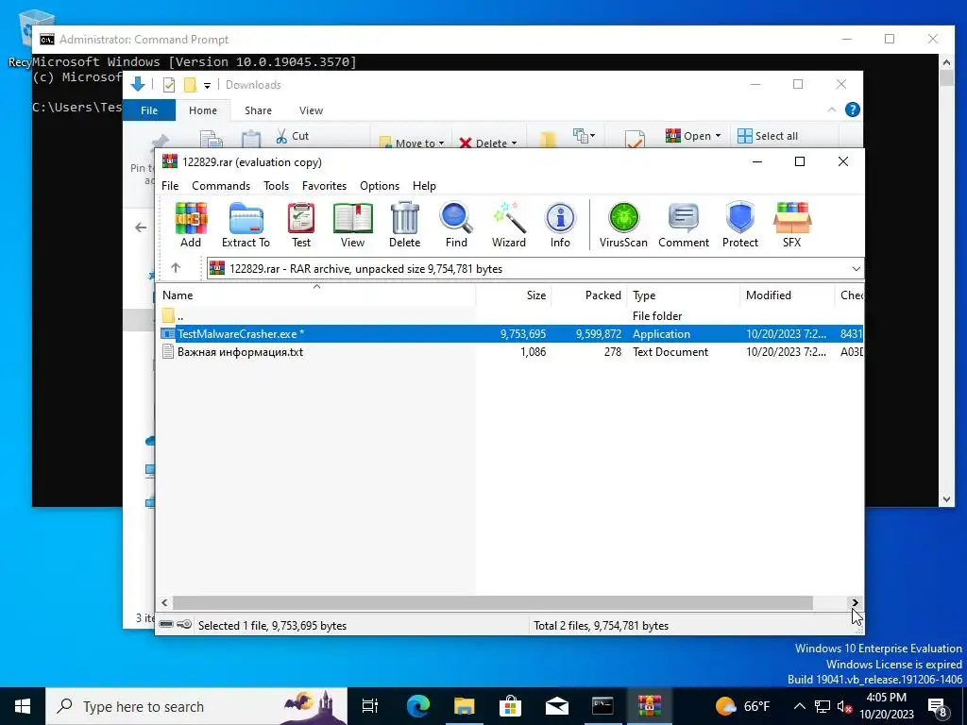The width and height of the screenshot is (967, 725).
Task: Open the Favorites menu
Action: [325, 186]
